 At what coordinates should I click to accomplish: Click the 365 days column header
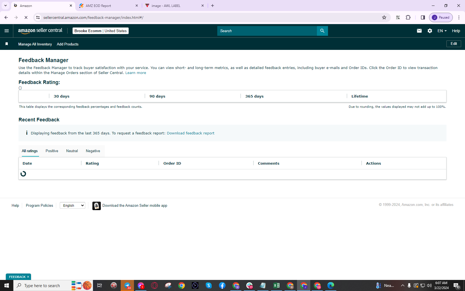point(254,96)
